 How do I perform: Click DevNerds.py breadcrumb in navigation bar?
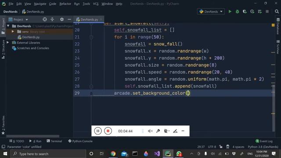tap(33, 12)
